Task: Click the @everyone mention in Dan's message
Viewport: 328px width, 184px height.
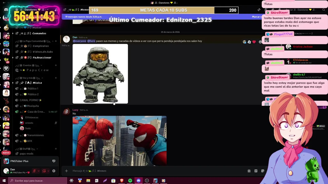Action: [79, 41]
